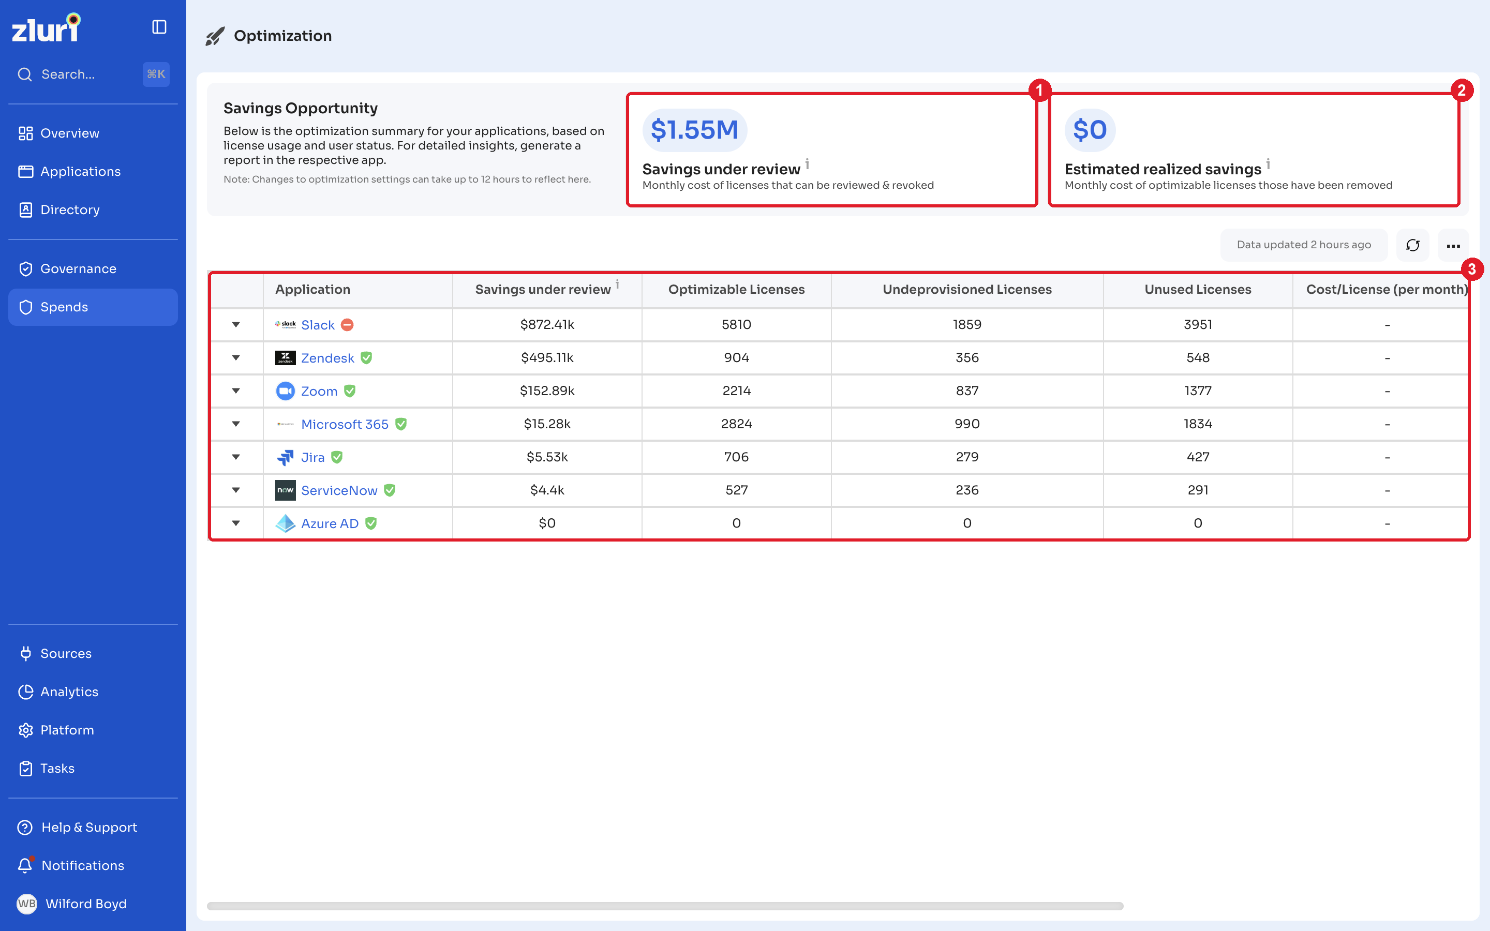Expand the Azure AD row
Viewport: 1490px width, 931px height.
[236, 523]
